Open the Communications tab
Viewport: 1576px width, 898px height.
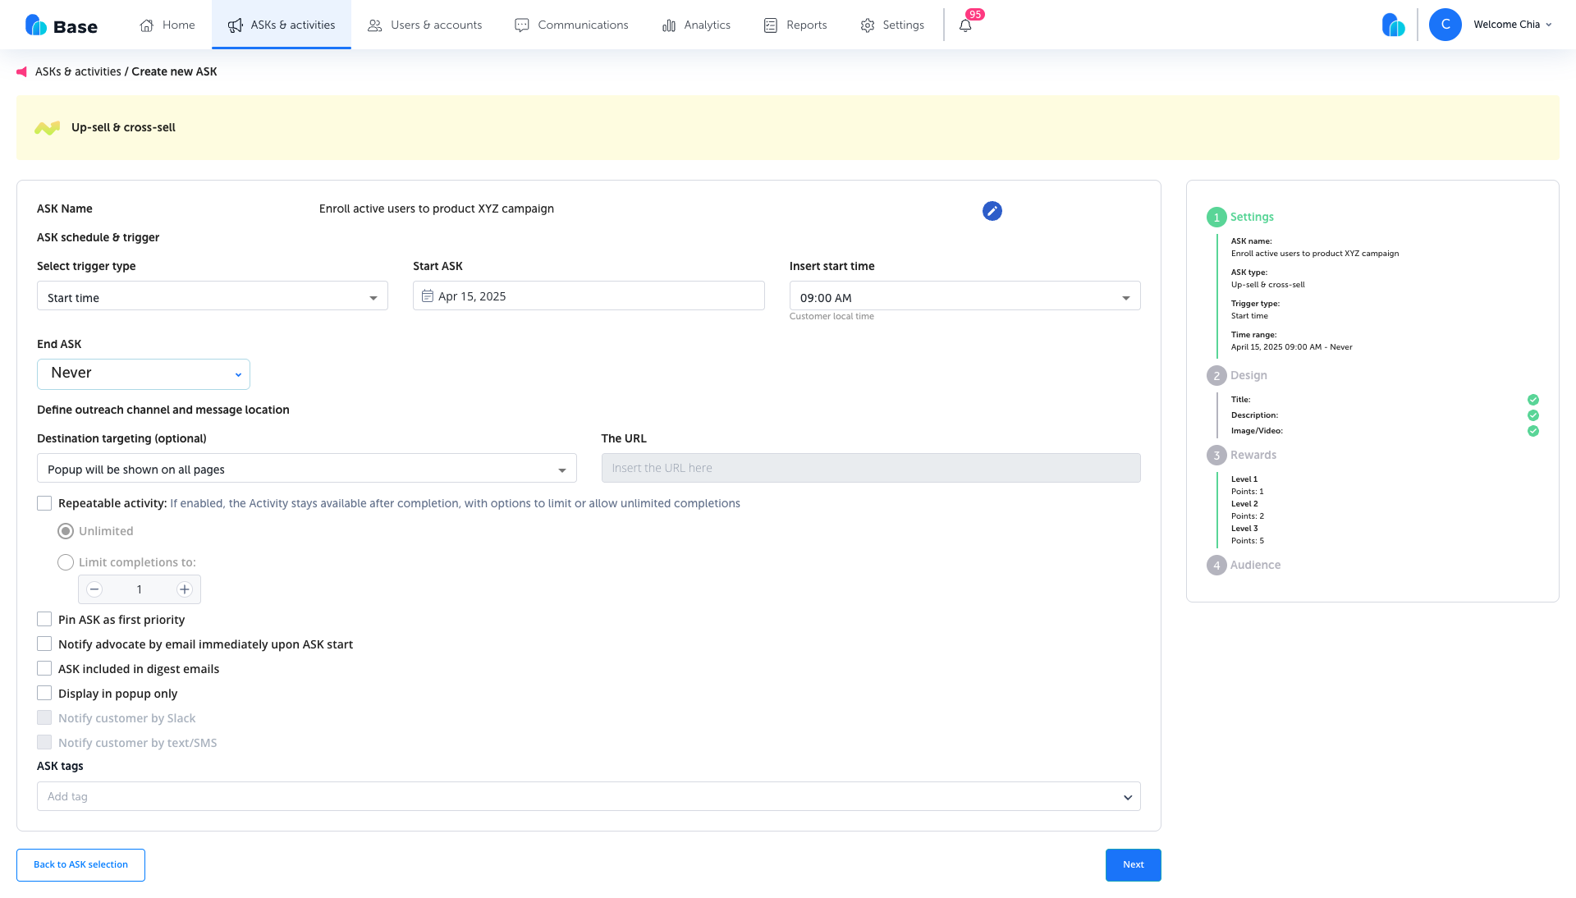[571, 25]
